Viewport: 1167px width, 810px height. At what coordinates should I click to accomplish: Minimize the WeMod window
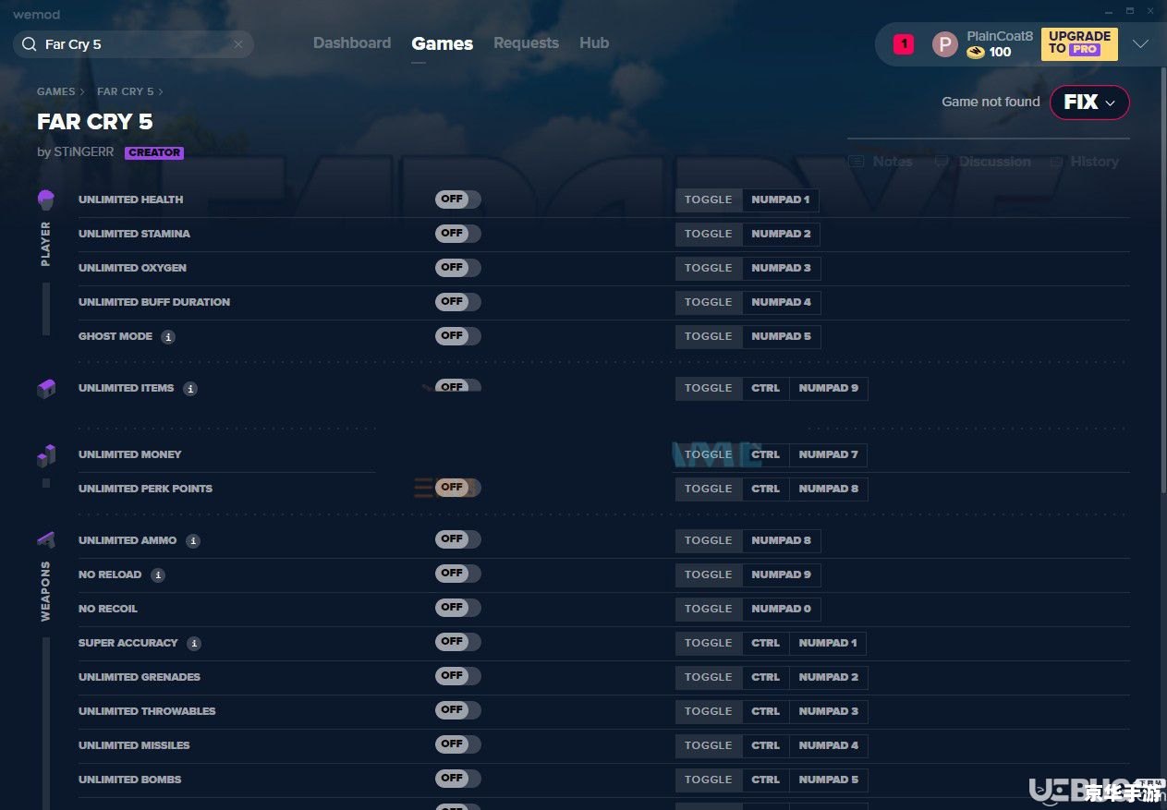pyautogui.click(x=1109, y=10)
